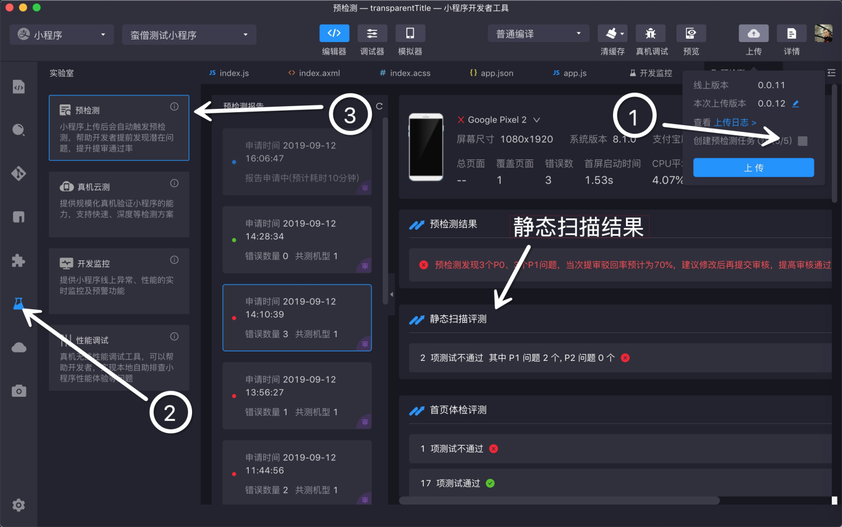The image size is (842, 527).
Task: Refresh the 预检测报告 list
Action: (x=379, y=106)
